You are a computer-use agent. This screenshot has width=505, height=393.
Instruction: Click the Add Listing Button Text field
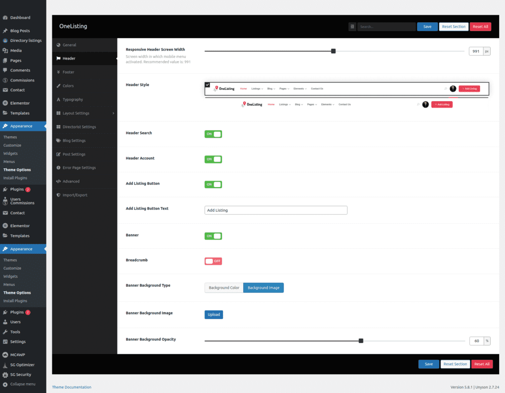(x=276, y=210)
